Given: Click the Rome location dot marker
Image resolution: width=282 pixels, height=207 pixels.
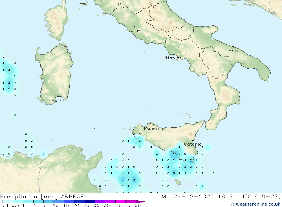Looking at the screenshot, I should click(134, 27).
